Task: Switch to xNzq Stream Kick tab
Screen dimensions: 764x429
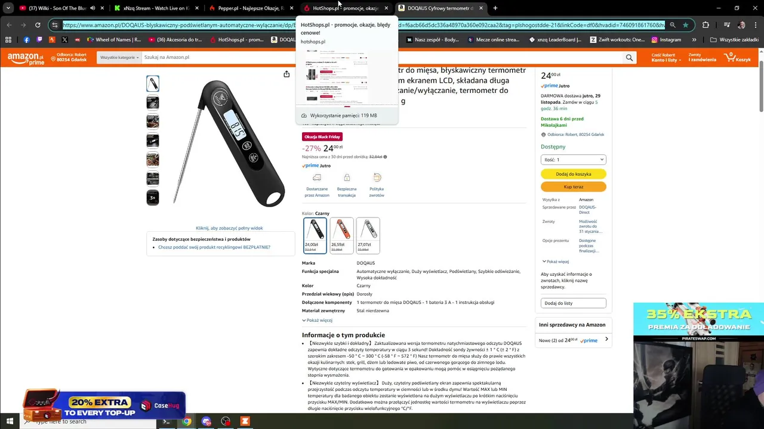Action: click(x=154, y=8)
